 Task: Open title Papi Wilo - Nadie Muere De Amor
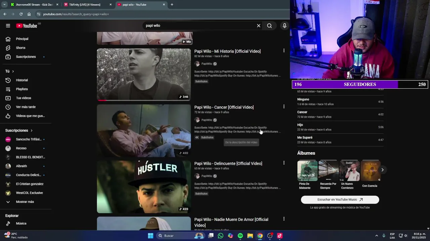click(231, 222)
